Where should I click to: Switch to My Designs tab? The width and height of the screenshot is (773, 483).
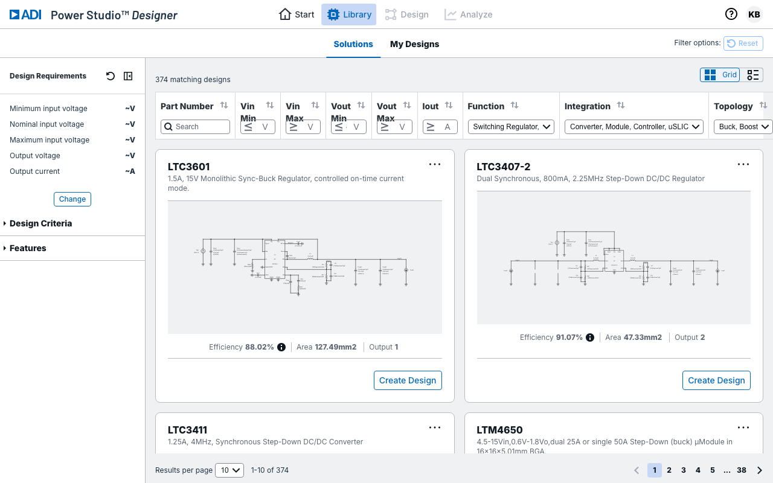point(415,44)
